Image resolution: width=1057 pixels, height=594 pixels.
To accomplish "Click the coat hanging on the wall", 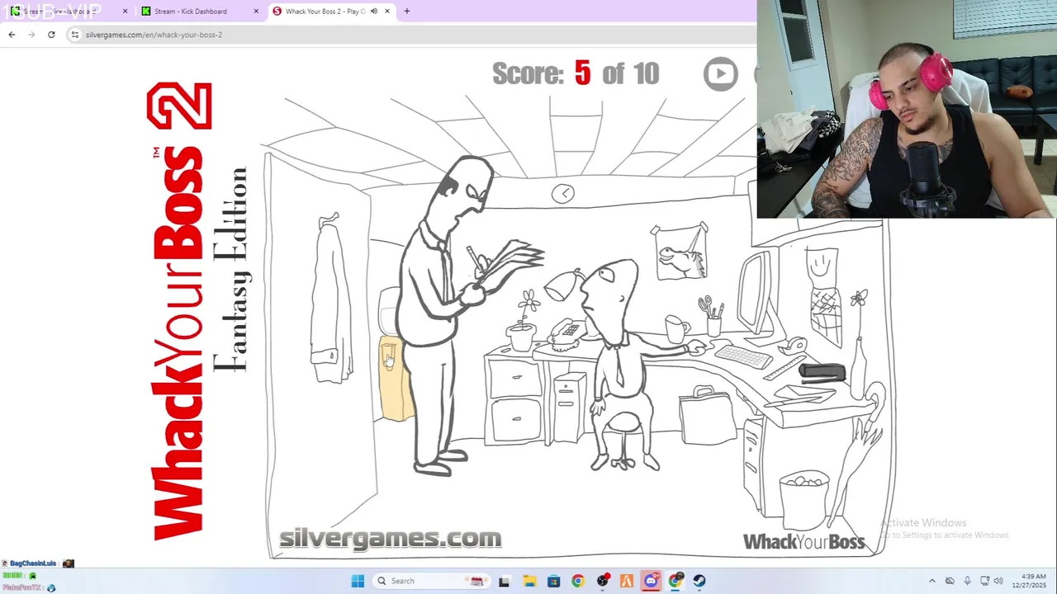I will (331, 300).
